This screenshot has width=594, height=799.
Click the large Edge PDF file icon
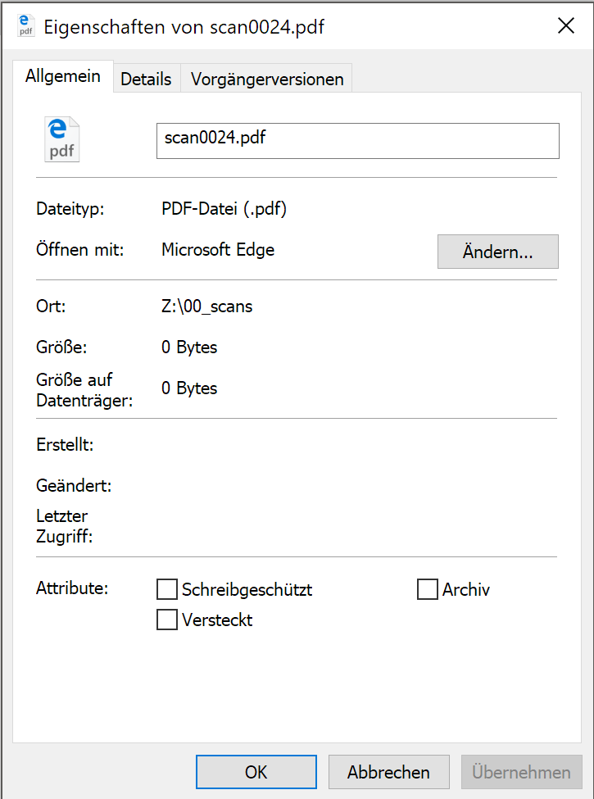[x=62, y=139]
